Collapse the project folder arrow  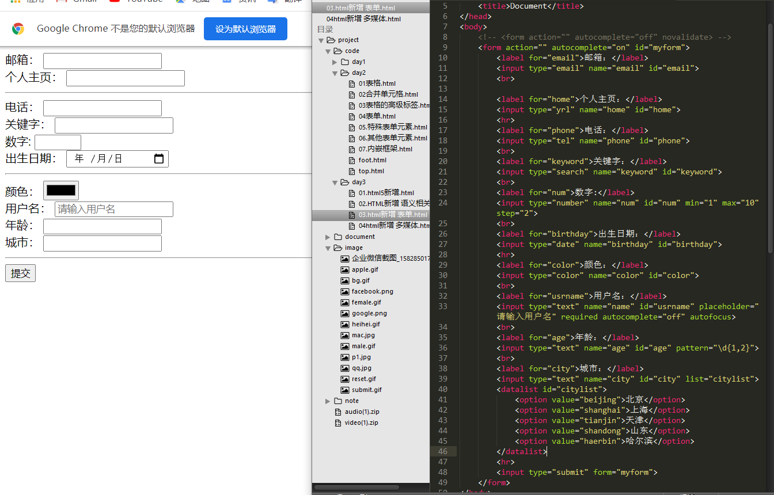tap(321, 40)
